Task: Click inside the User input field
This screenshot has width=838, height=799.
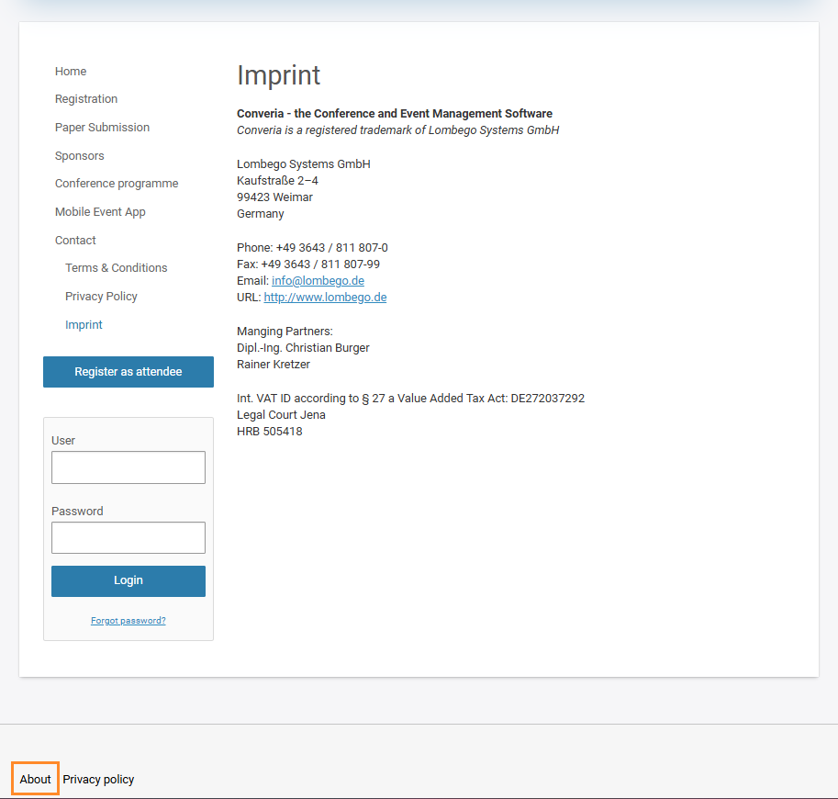Action: pyautogui.click(x=128, y=467)
